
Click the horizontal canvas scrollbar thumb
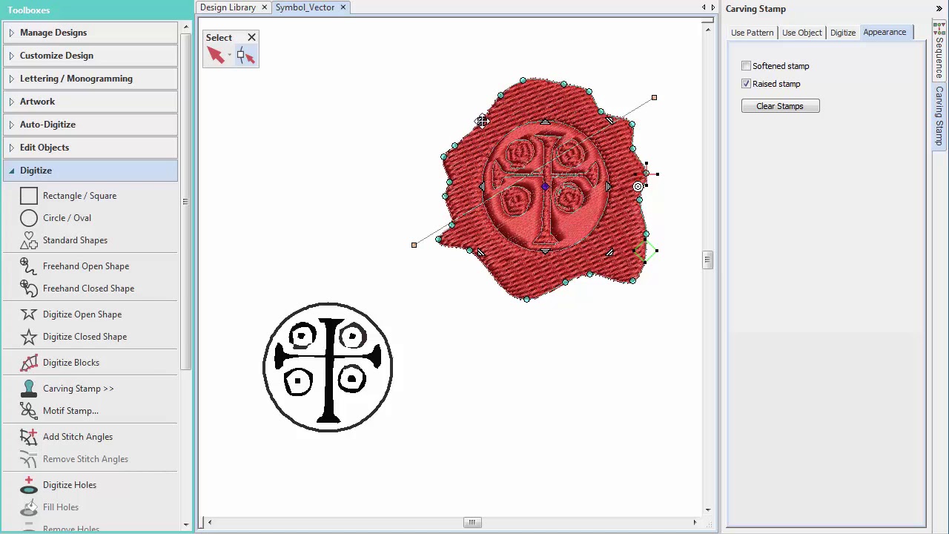[x=472, y=522]
